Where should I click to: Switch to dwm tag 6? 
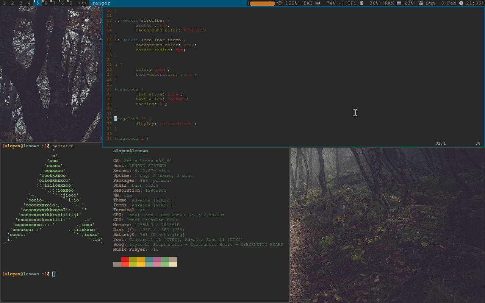pos(46,3)
